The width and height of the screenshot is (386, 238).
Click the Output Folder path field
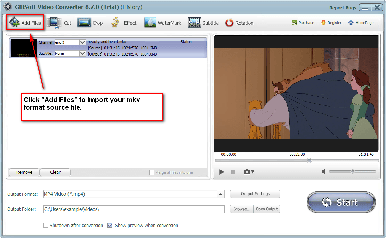point(134,209)
